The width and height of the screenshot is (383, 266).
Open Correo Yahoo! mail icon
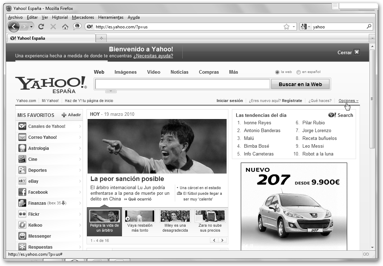(22, 137)
